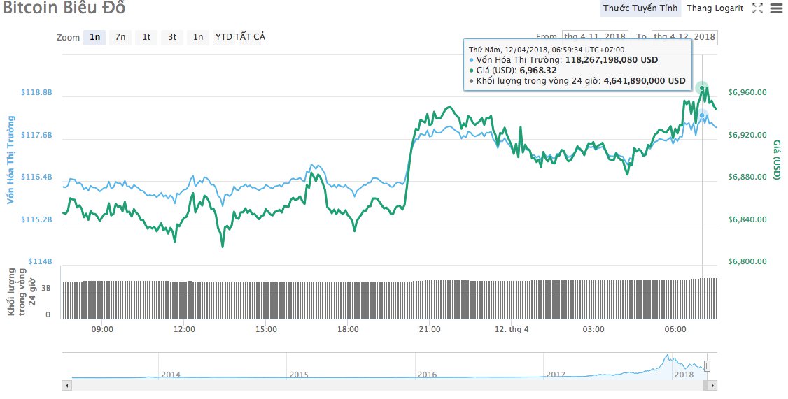This screenshot has width=788, height=399.
Task: Click the From date input field
Action: (595, 37)
